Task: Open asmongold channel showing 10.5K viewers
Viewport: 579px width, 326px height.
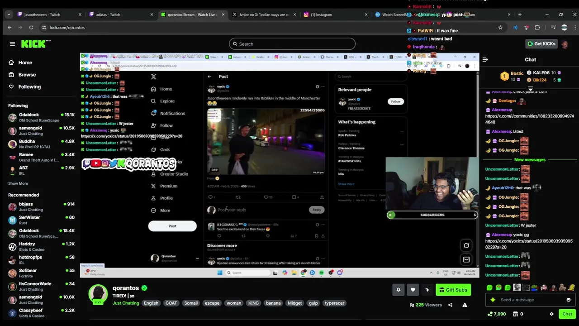Action: click(41, 130)
